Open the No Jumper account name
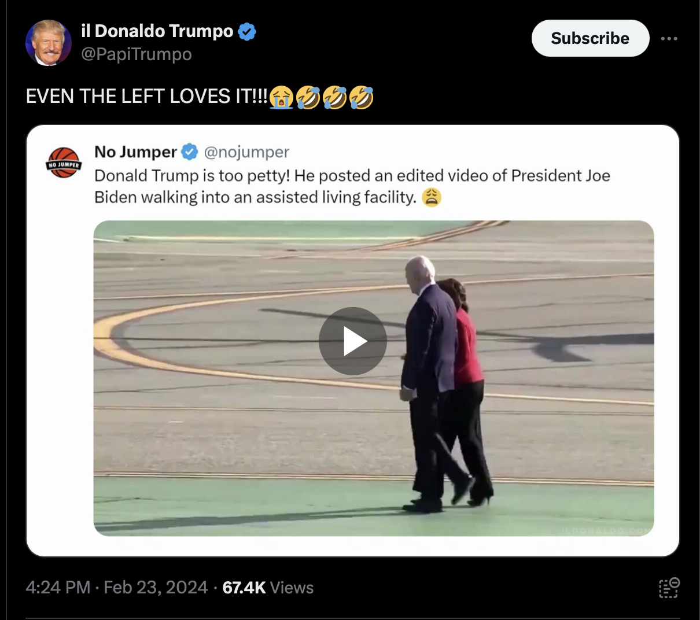The width and height of the screenshot is (700, 620). point(135,152)
